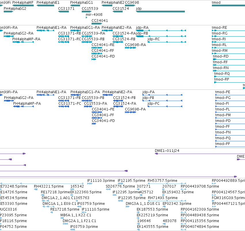
Task: Select the PH4alphaNE1 gene label
Action: (48, 3)
